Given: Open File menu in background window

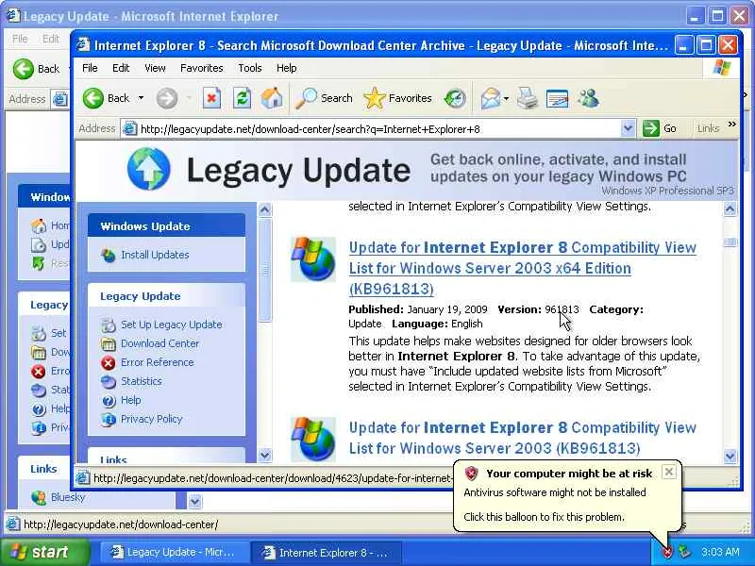Looking at the screenshot, I should tap(20, 39).
